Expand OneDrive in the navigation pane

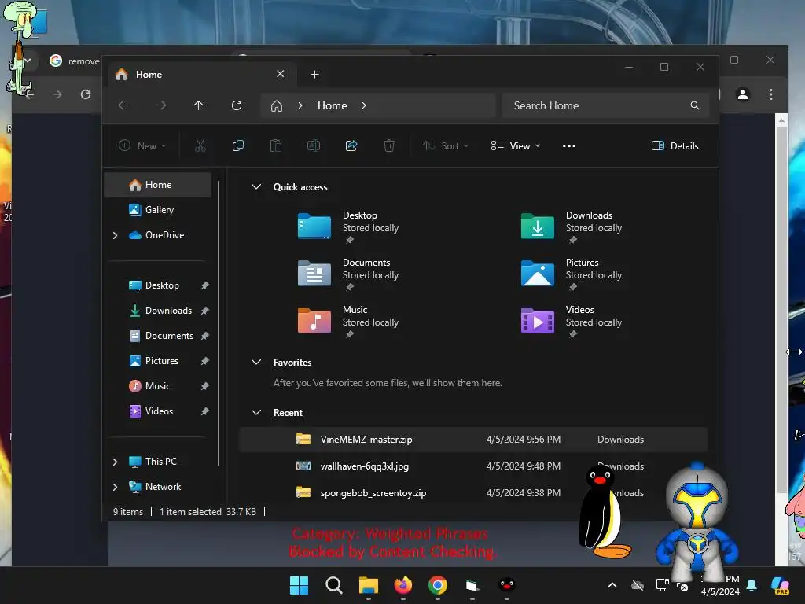tap(115, 235)
